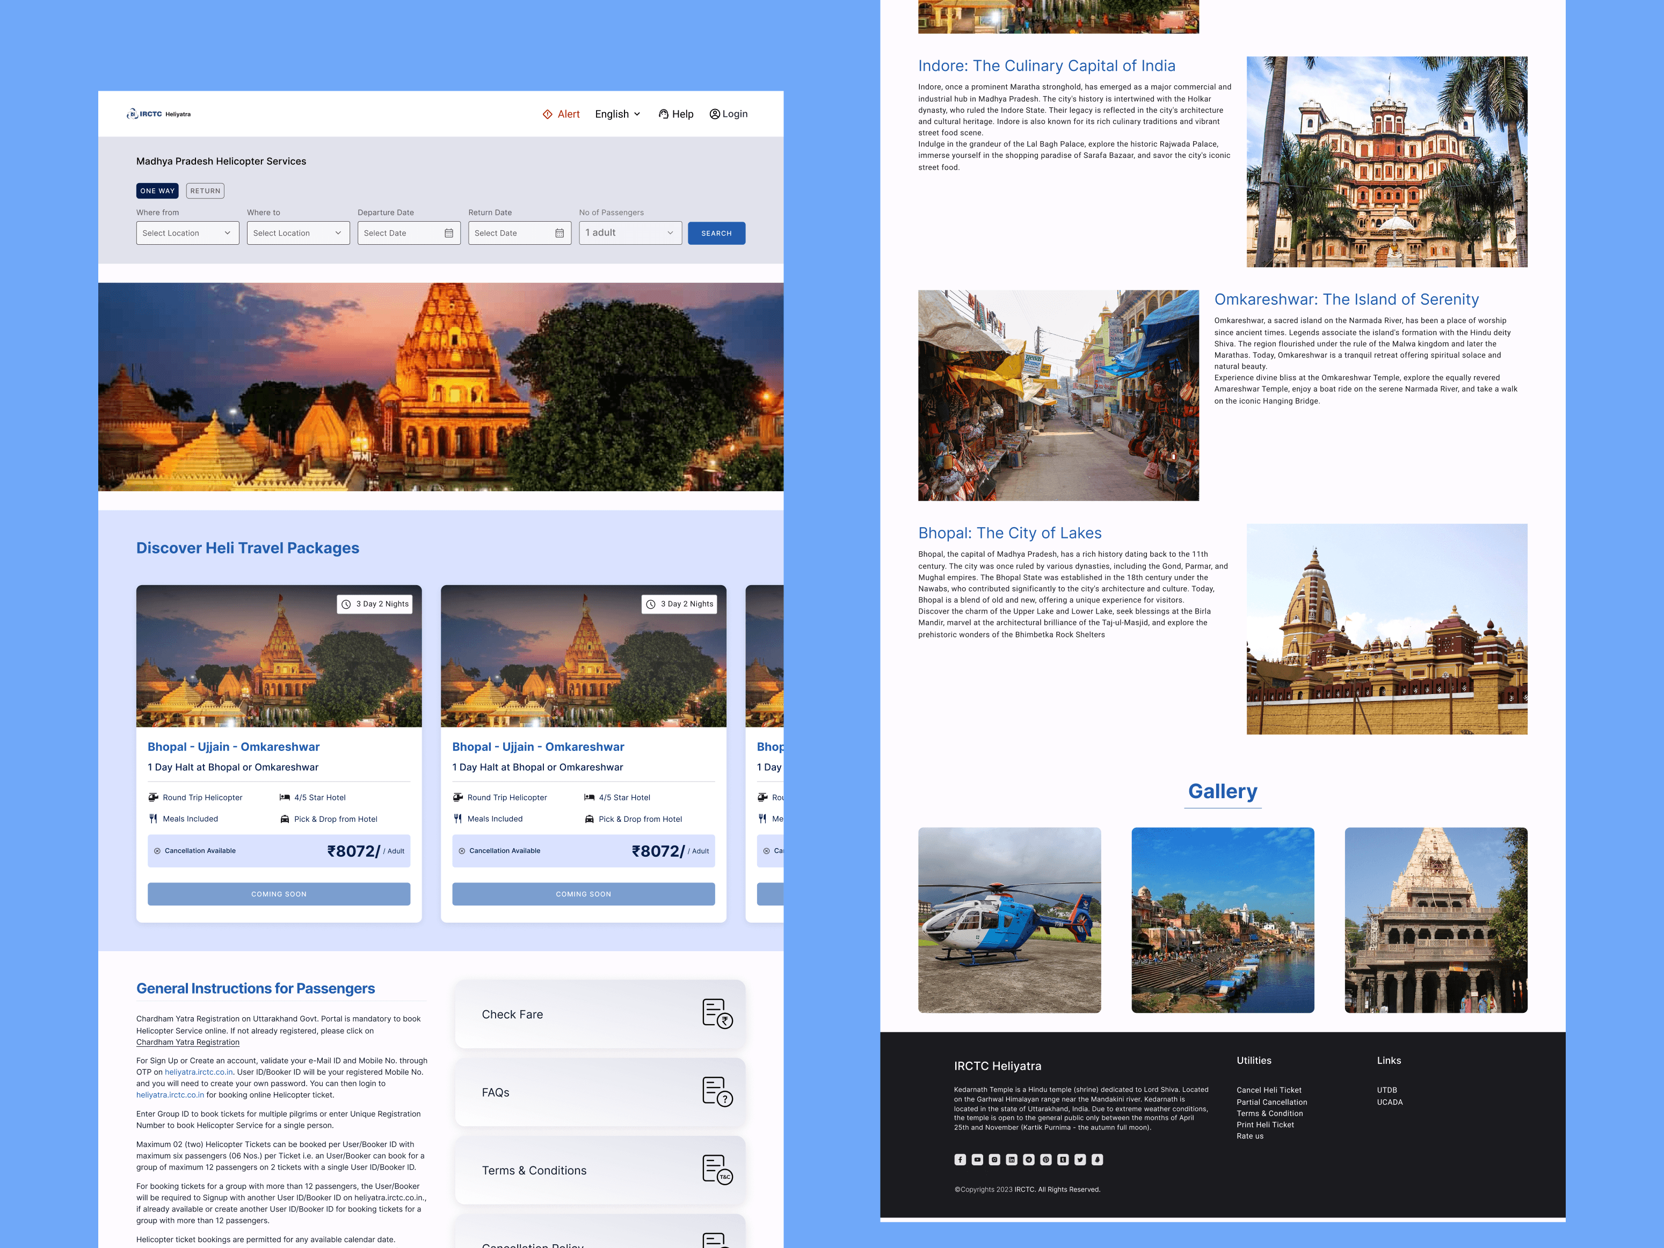The height and width of the screenshot is (1248, 1664).
Task: Open the Pinterest icon in footer
Action: [x=1045, y=1159]
